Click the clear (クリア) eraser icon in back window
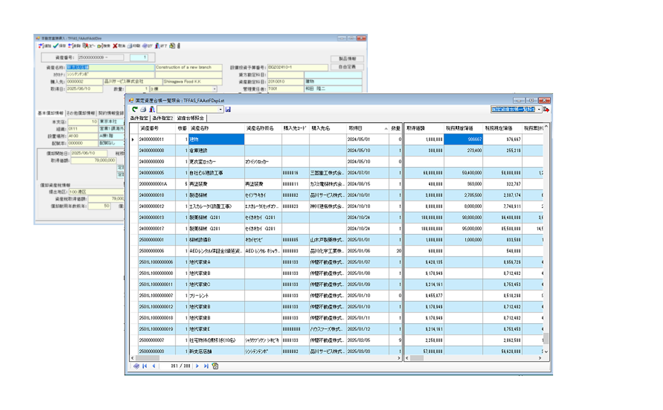 pos(145,45)
